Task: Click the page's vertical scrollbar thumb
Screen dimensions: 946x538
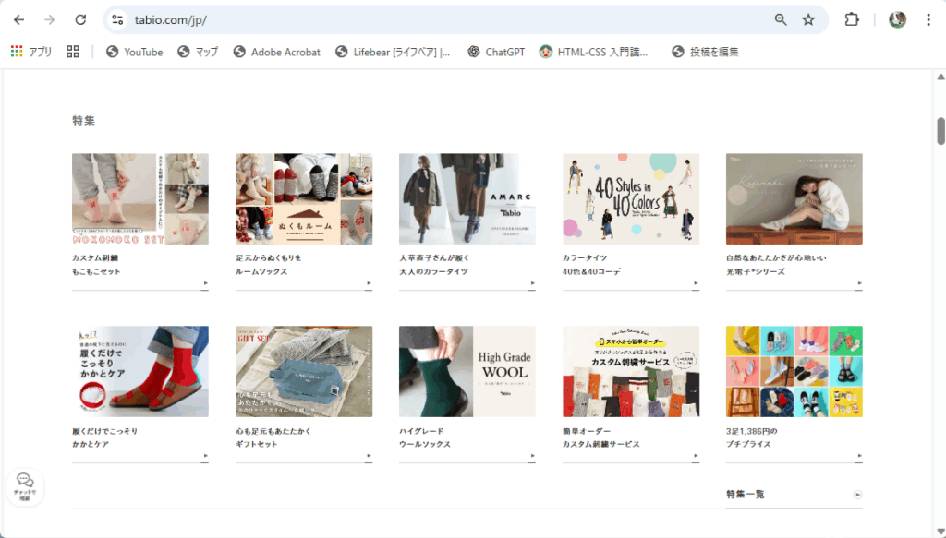Action: (940, 131)
